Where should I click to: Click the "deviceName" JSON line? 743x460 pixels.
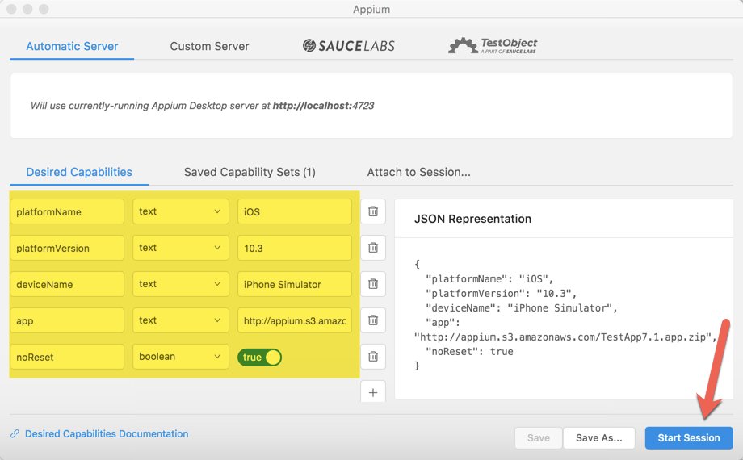pos(522,308)
